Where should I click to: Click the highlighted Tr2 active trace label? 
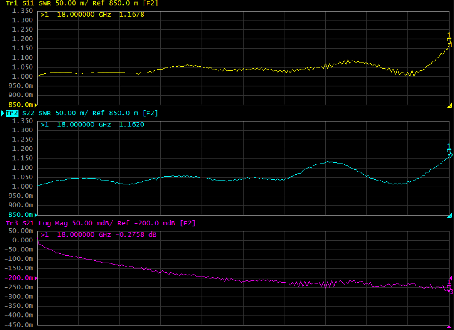pyautogui.click(x=12, y=113)
